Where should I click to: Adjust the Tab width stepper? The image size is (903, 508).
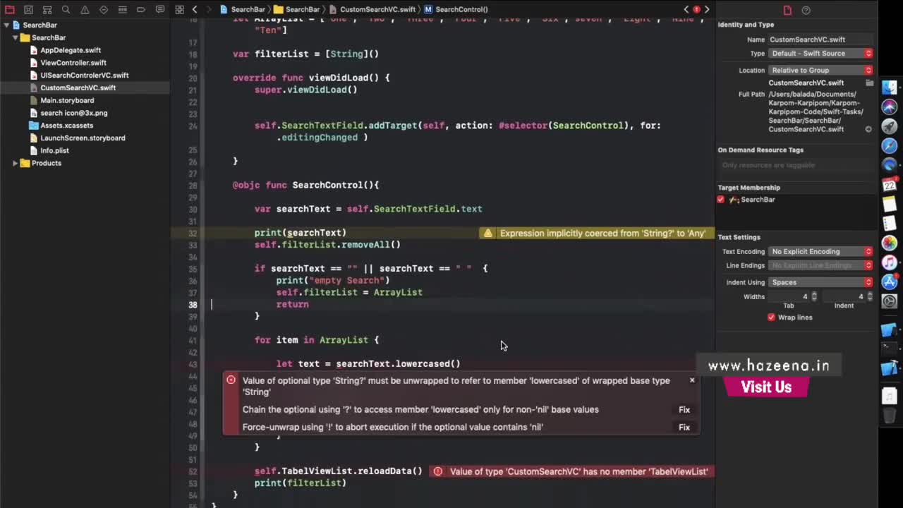tap(814, 297)
